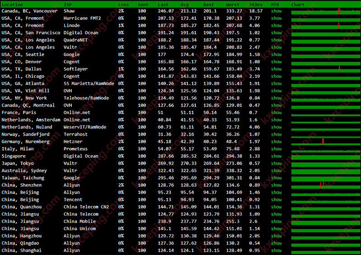Viewport: 361px width, 255px height.
Task: Click the ISP column header
Action: pyautogui.click(x=68, y=5)
